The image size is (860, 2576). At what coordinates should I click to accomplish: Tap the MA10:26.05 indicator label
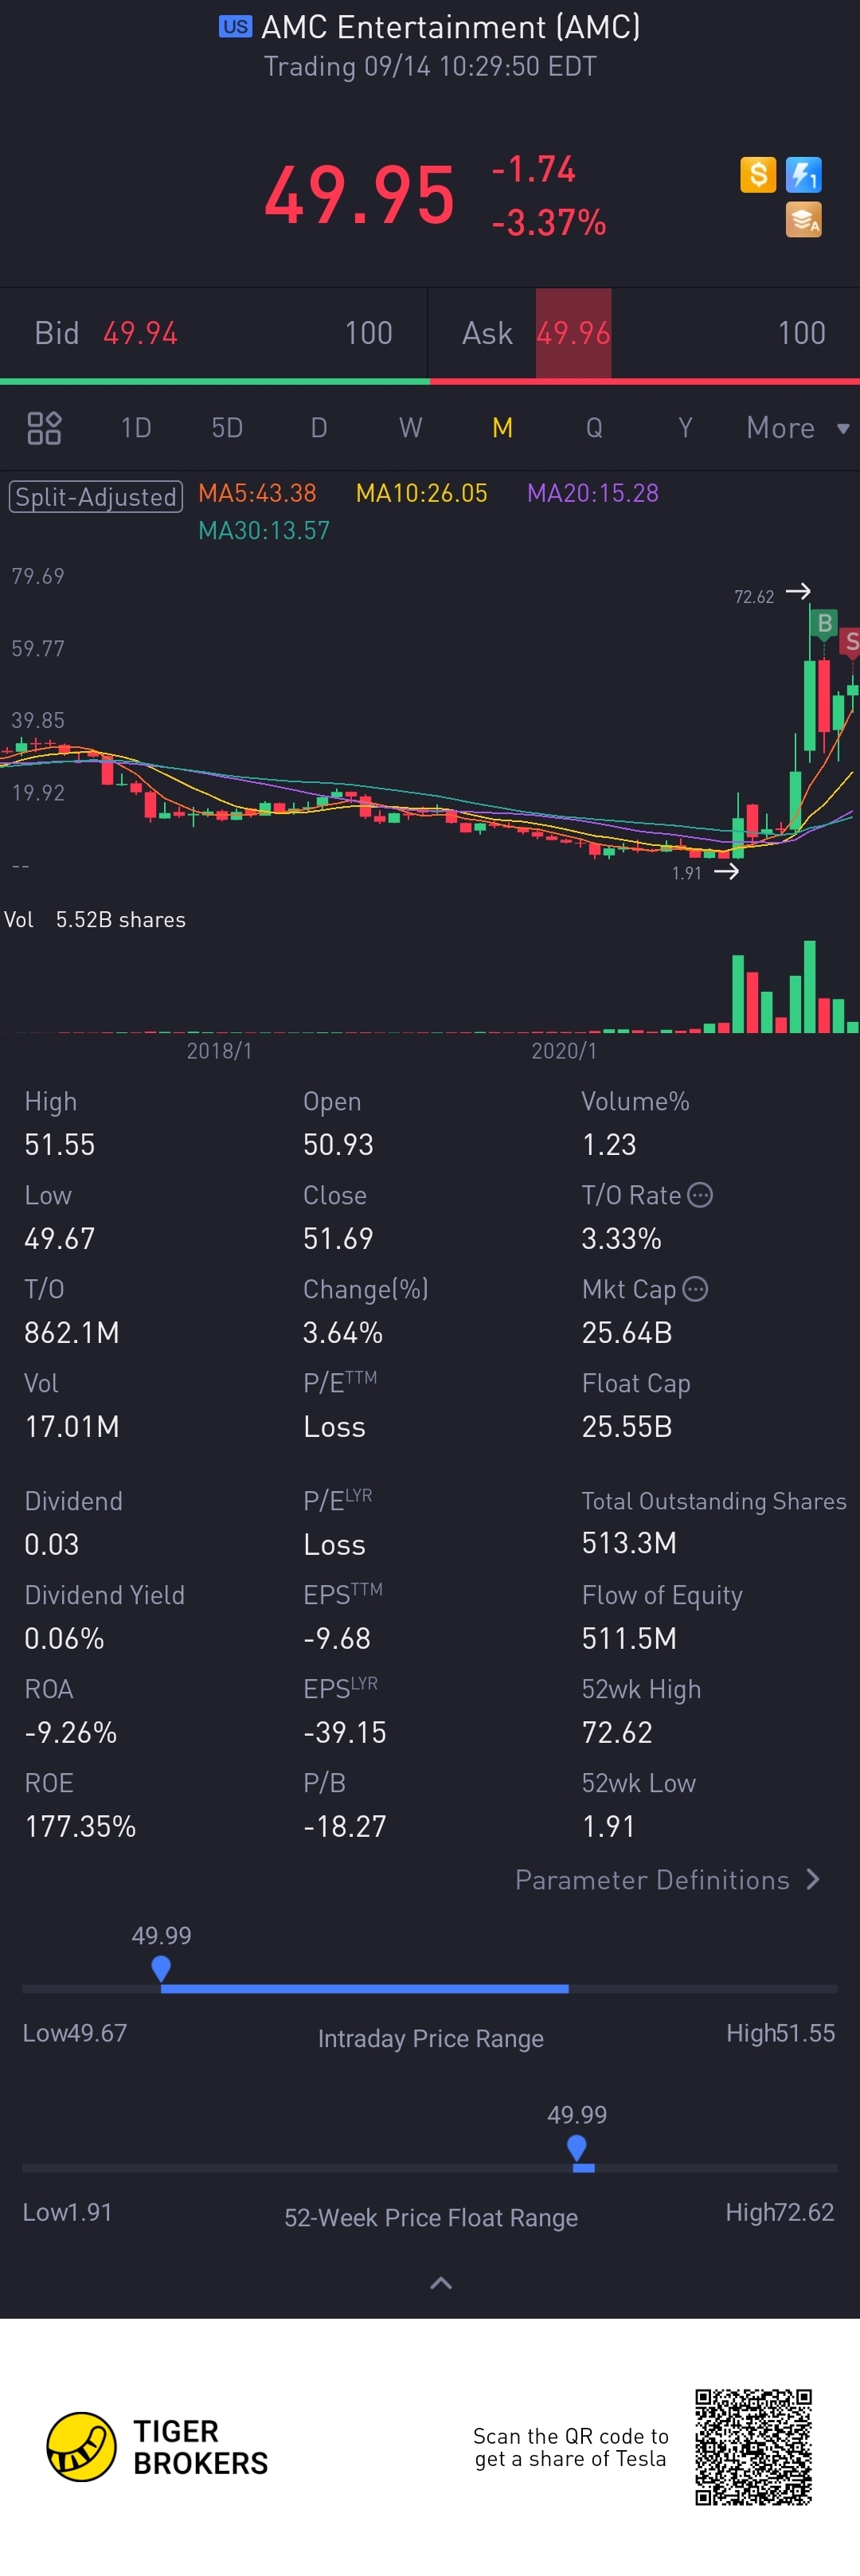pos(422,493)
